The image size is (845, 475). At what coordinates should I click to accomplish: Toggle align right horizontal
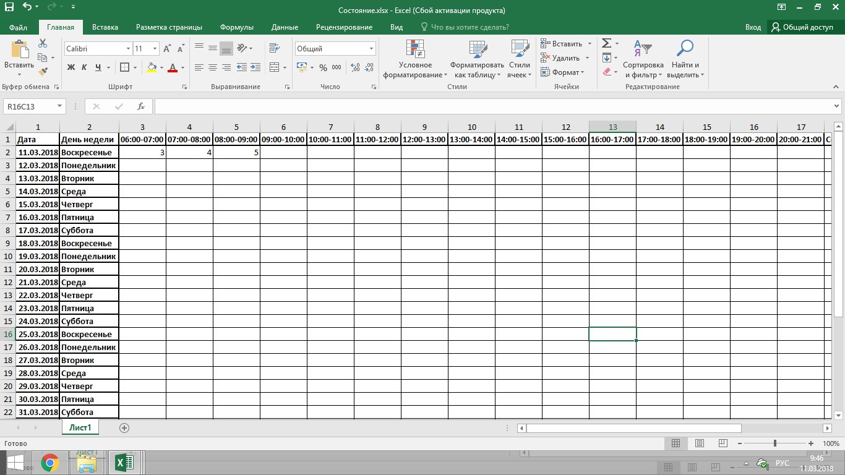coord(226,67)
